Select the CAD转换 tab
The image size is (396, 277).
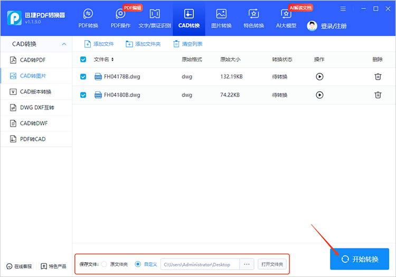189,18
